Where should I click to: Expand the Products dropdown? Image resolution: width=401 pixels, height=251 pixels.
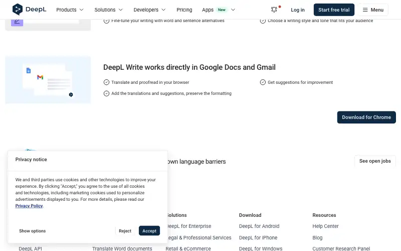(x=70, y=10)
